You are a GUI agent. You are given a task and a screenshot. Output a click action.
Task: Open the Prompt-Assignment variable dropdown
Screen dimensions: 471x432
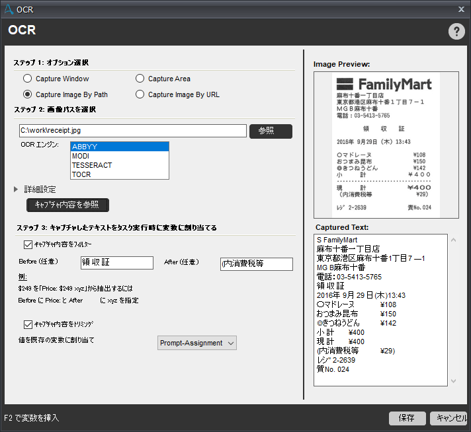click(x=197, y=343)
